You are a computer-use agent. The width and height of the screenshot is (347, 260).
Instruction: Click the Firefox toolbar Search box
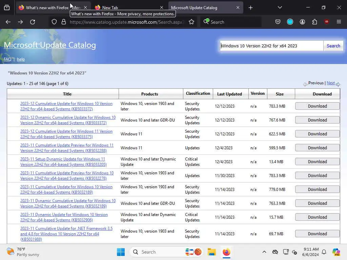click(x=230, y=22)
